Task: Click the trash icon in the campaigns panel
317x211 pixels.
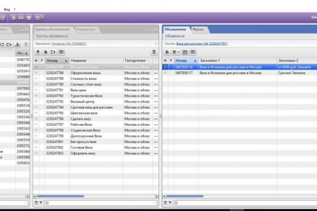Action: pyautogui.click(x=26, y=45)
